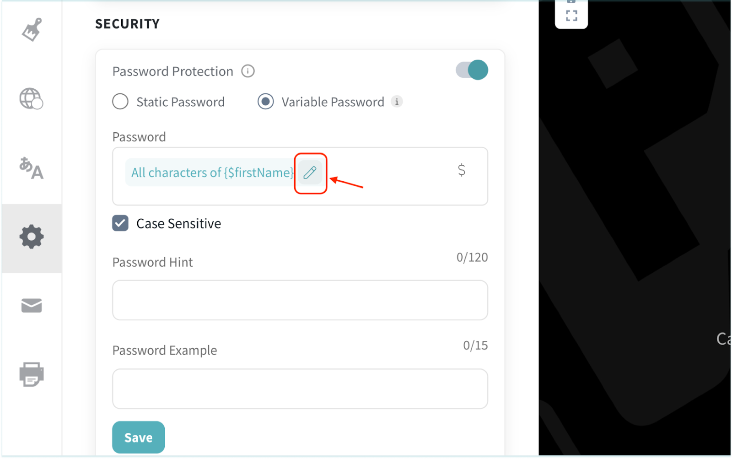
Task: Click the fullscreen expand preview icon
Action: [x=571, y=16]
